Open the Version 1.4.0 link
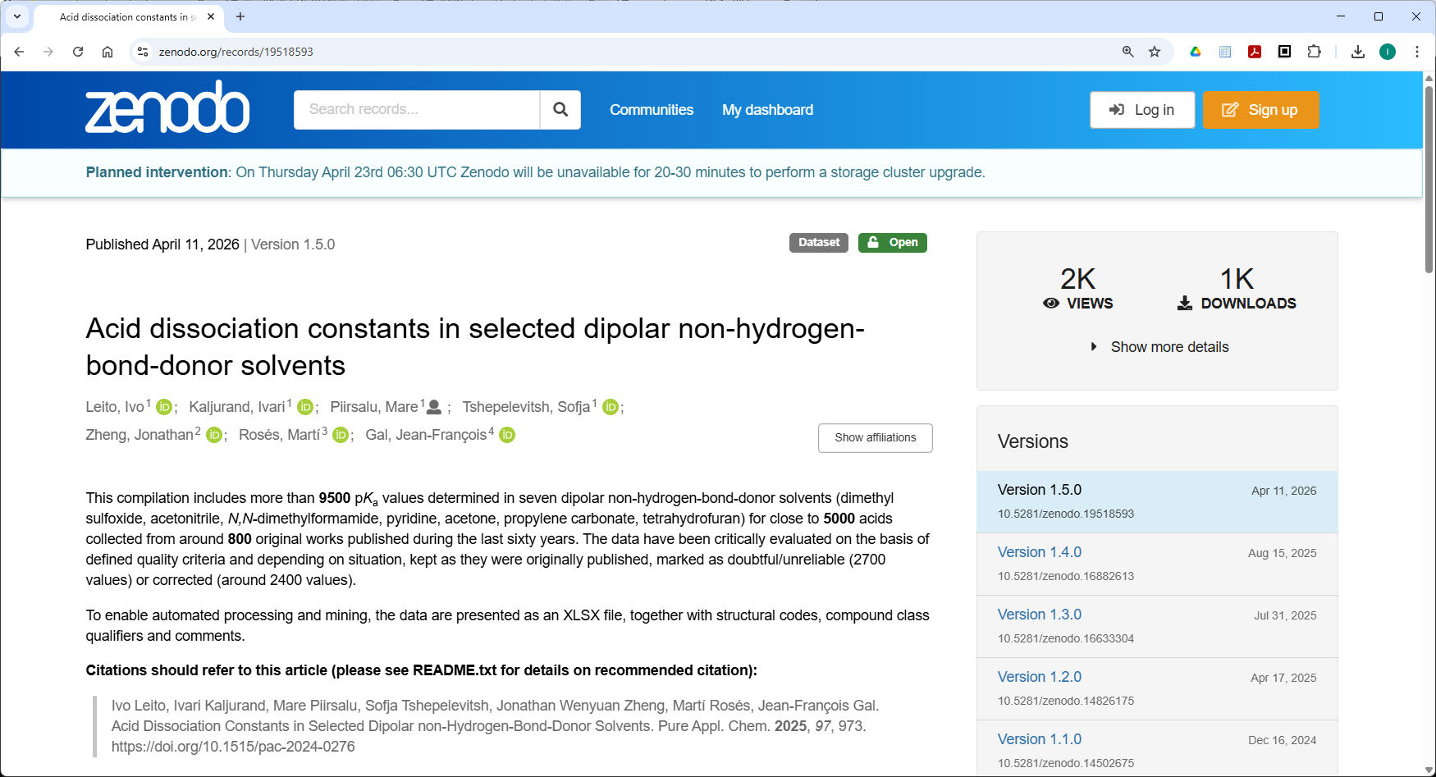The width and height of the screenshot is (1436, 777). [1039, 552]
